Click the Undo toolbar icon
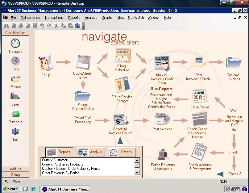This screenshot has height=193, width=249. 42,26
